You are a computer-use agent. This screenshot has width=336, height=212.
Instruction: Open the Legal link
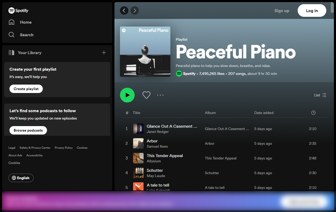click(12, 148)
